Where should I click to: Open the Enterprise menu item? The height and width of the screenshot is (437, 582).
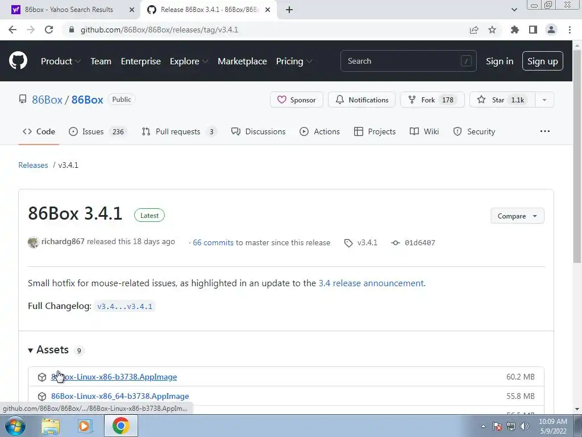[141, 61]
